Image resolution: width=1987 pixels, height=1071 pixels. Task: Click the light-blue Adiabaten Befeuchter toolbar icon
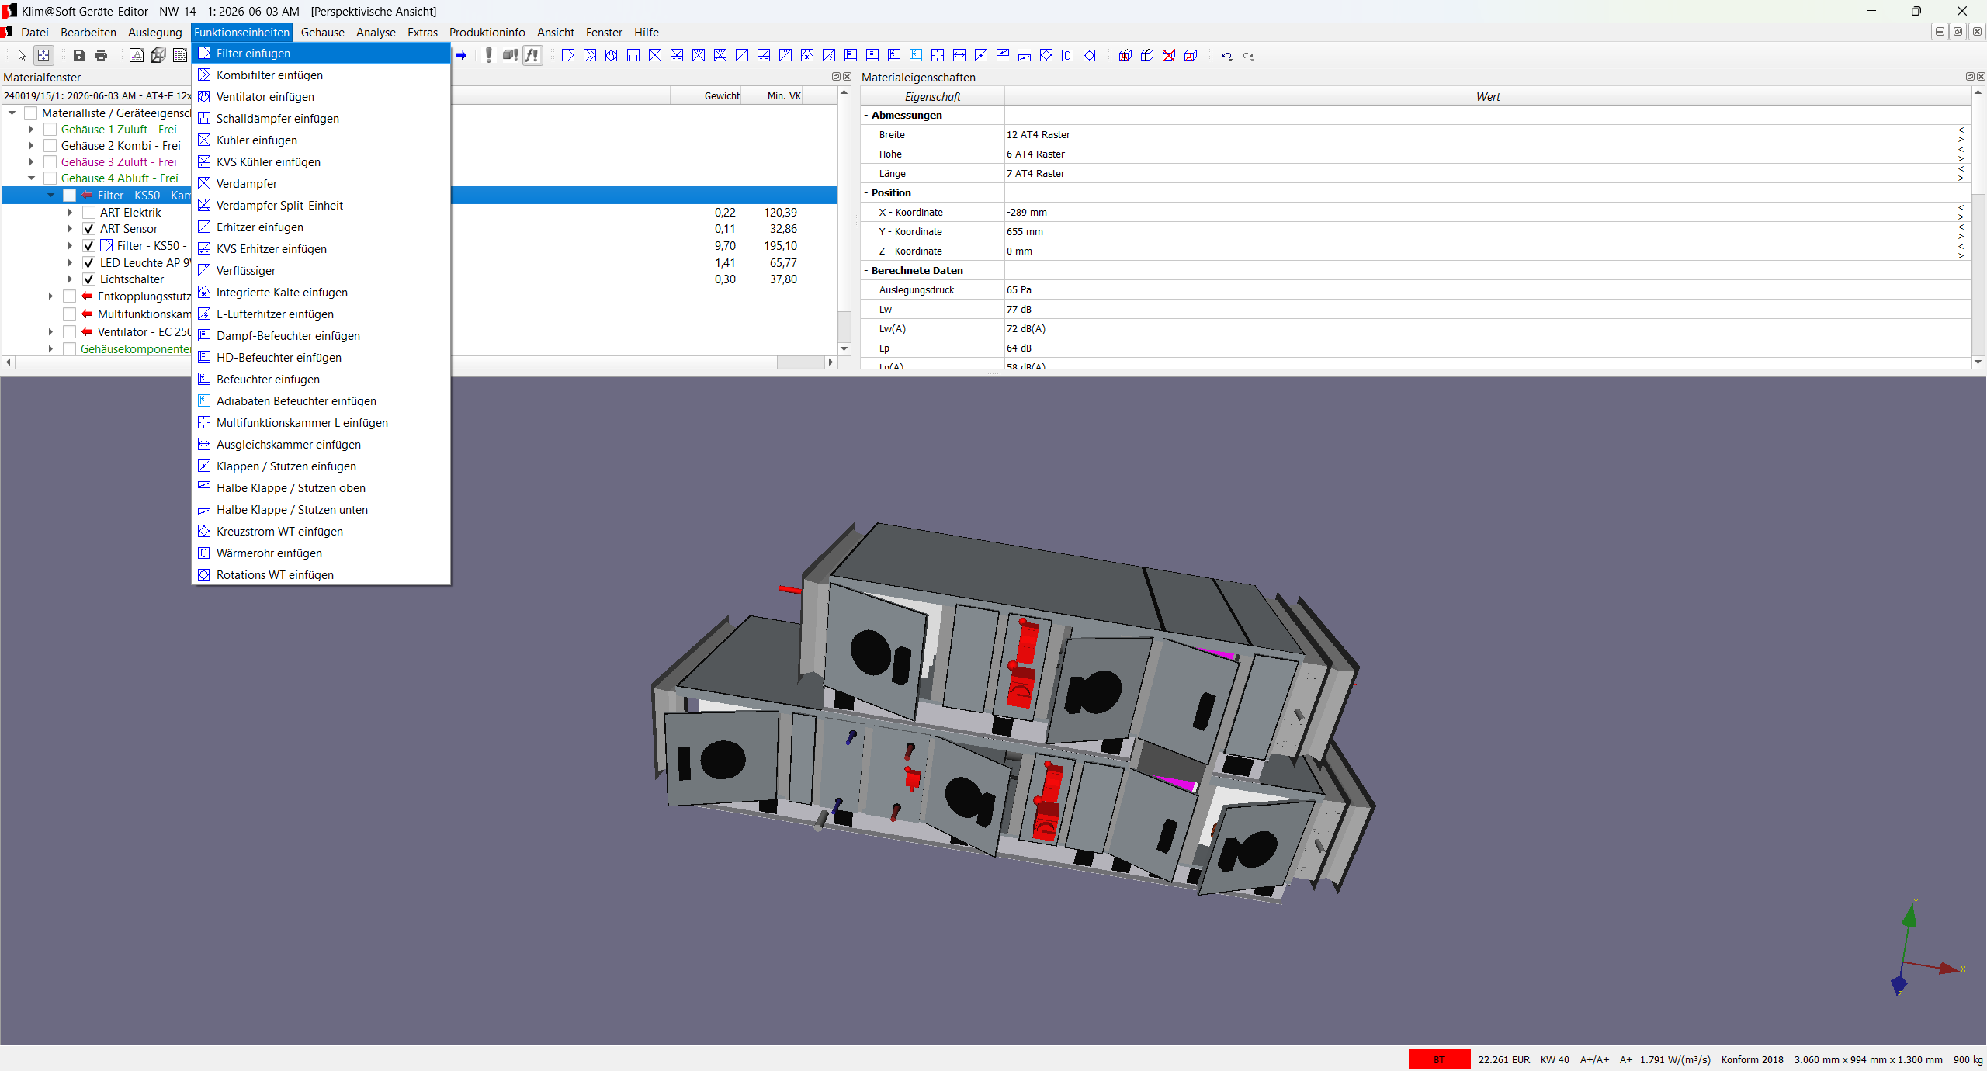click(x=916, y=55)
